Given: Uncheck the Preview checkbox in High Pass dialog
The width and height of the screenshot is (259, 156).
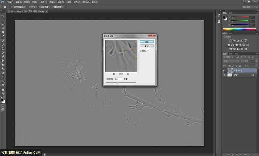Looking at the screenshot, I should pyautogui.click(x=141, y=51).
